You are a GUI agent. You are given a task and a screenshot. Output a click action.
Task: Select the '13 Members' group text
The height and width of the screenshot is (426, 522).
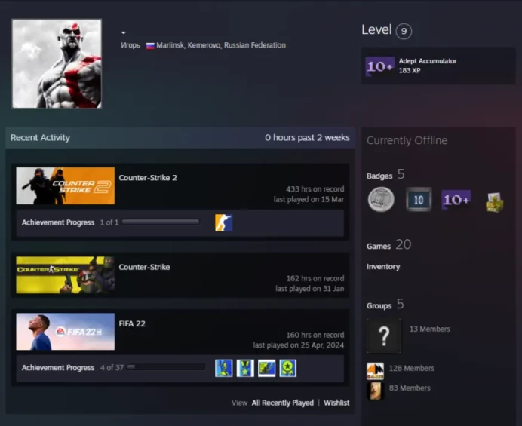pos(429,329)
